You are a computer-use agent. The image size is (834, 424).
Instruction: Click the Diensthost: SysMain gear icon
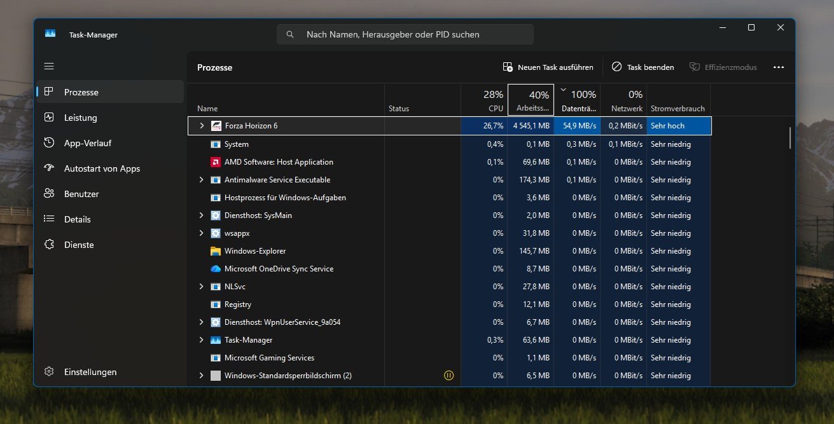point(215,215)
